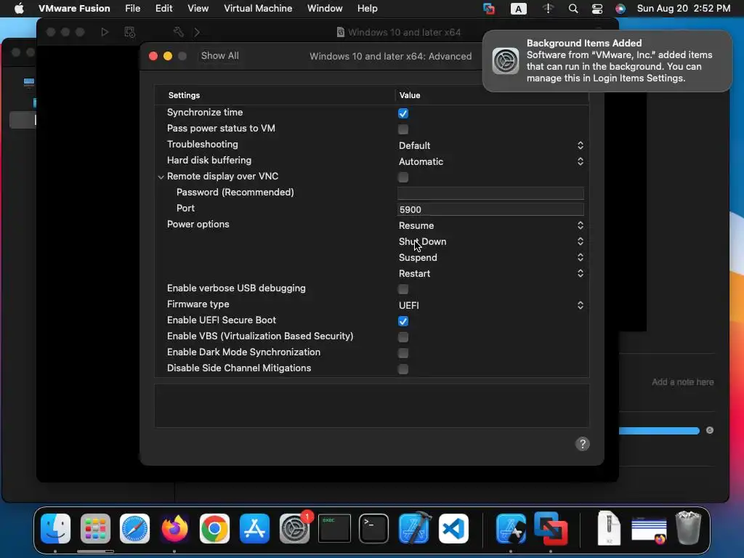Screen dimensions: 744x558
Task: Click the play button in VM window toolbar
Action: 105,32
